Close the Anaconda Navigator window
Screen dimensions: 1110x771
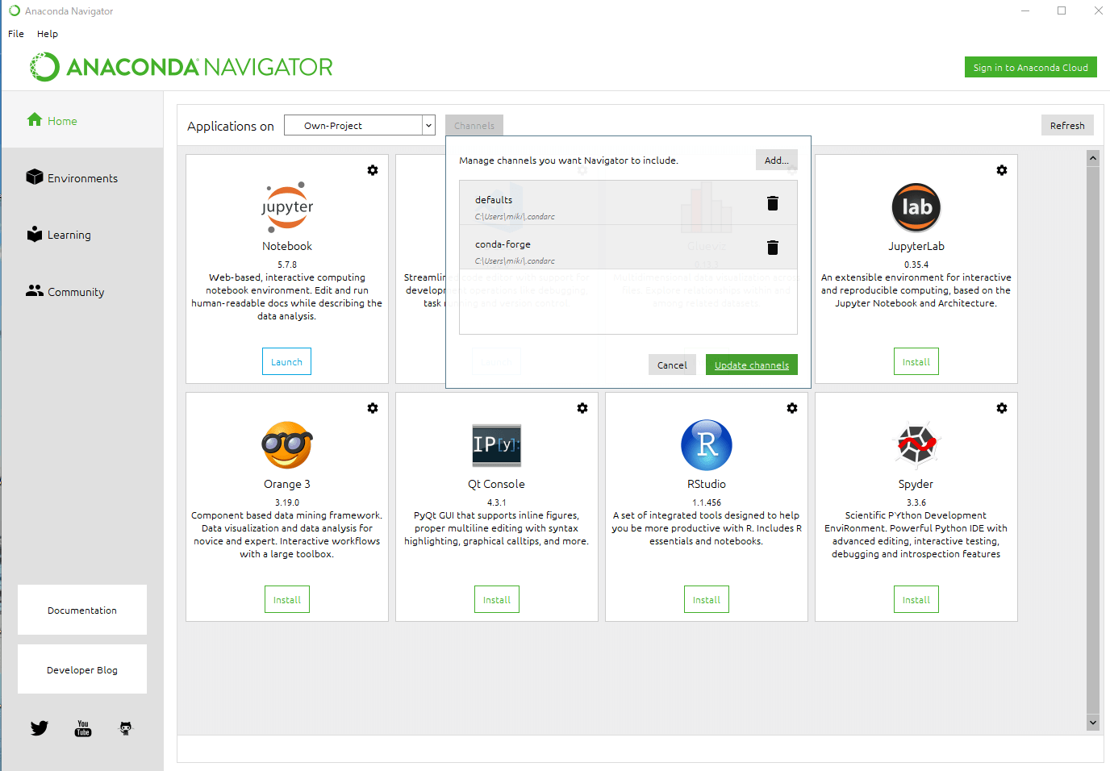[x=1098, y=10]
